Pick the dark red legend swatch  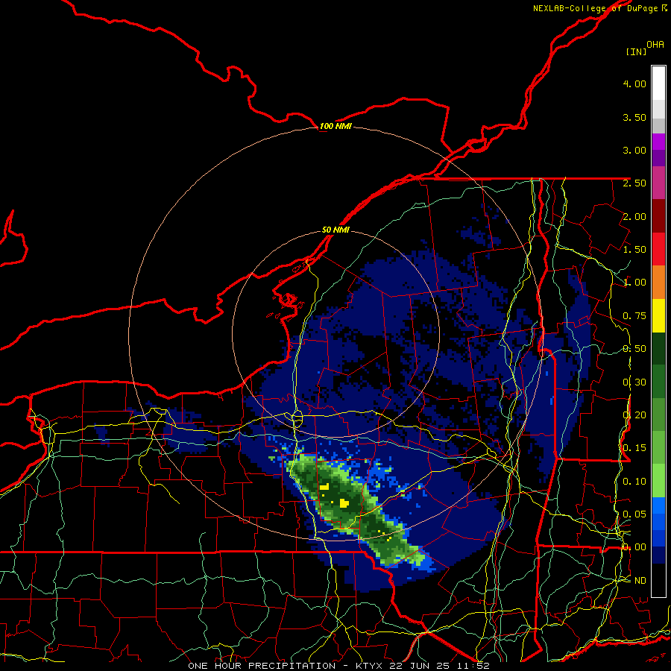(658, 216)
